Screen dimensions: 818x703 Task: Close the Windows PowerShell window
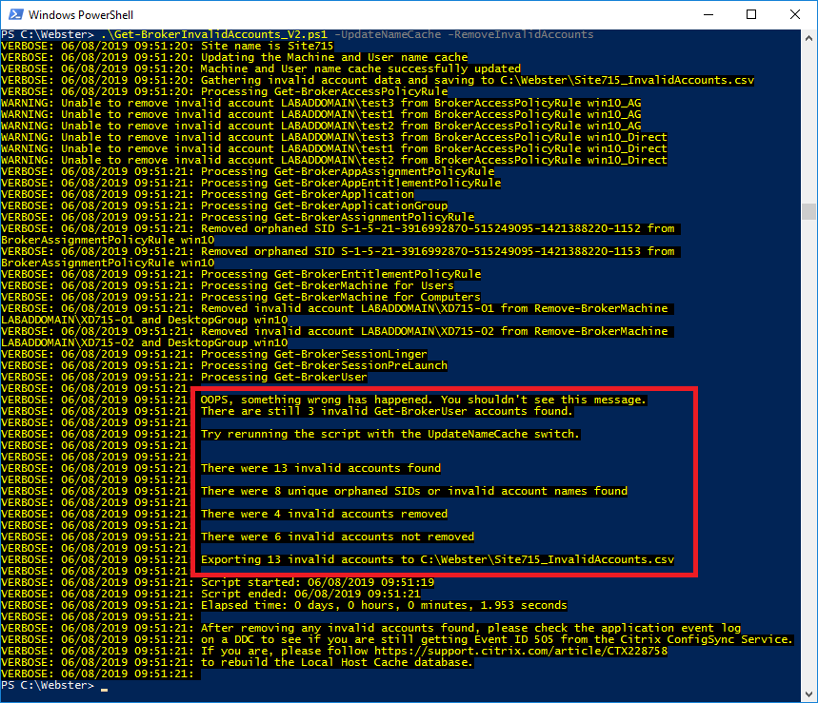795,15
